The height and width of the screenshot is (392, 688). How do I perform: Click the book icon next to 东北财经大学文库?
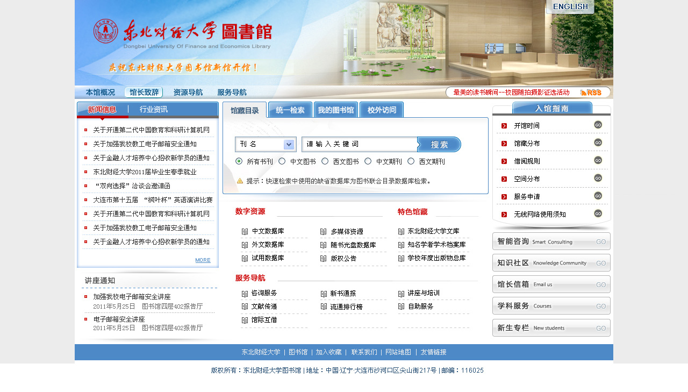402,232
